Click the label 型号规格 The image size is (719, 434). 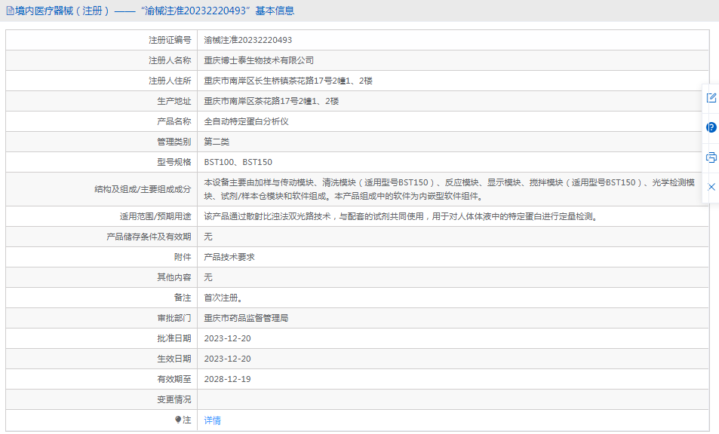click(x=174, y=162)
